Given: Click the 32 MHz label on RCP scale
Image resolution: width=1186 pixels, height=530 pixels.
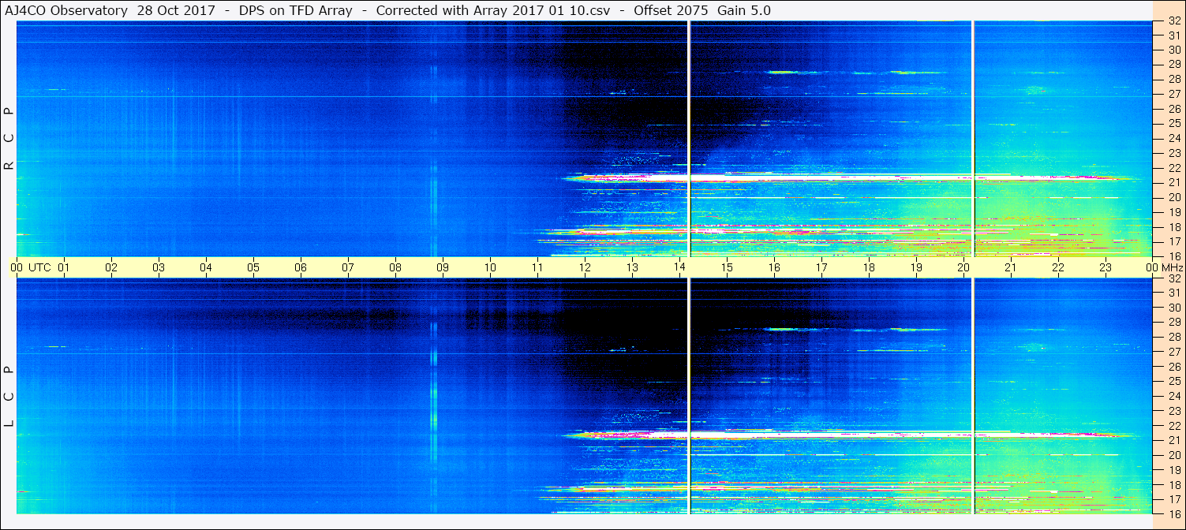Looking at the screenshot, I should pos(1174,21).
